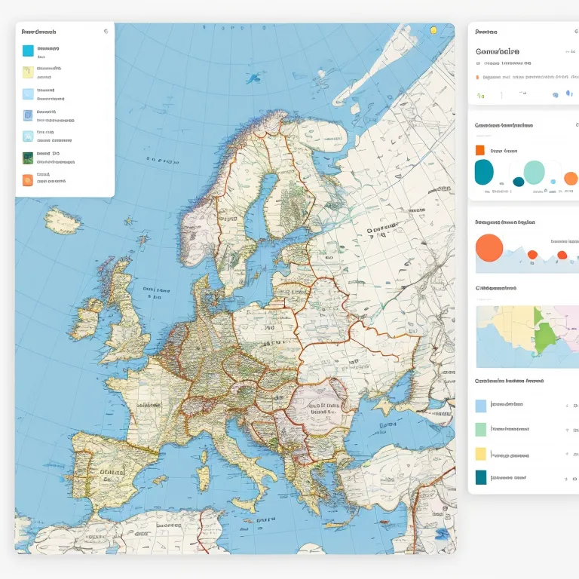Select the orange layer icon in the left panel
The width and height of the screenshot is (579, 579).
pos(28,179)
